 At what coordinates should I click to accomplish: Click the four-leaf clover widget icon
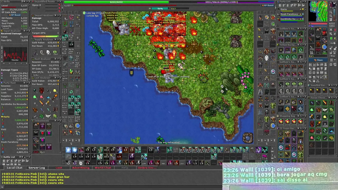[x=314, y=69]
